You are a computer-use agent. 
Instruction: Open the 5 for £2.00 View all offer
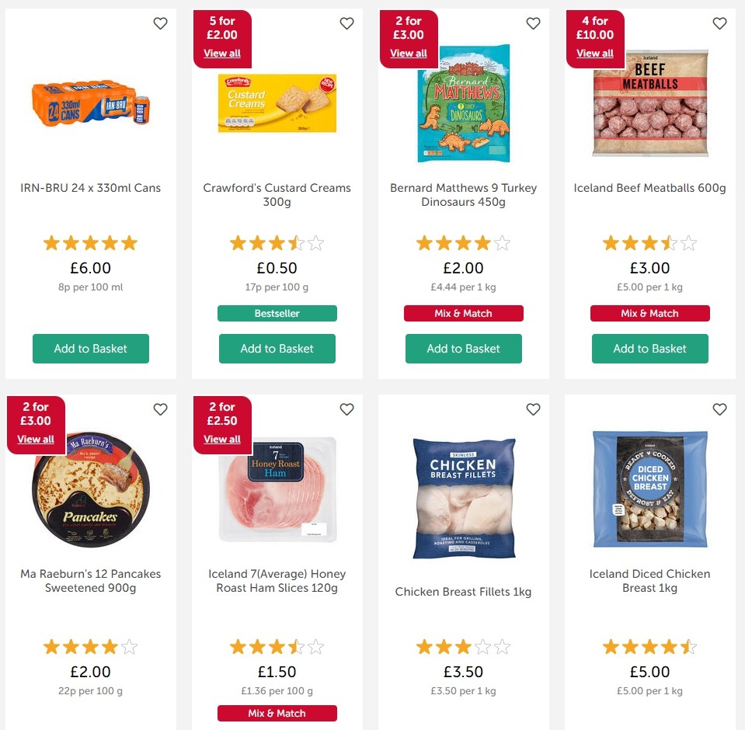[222, 53]
